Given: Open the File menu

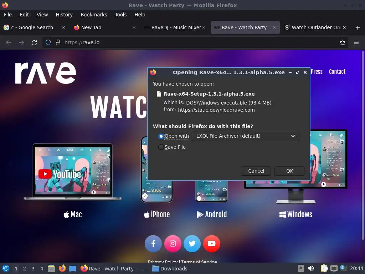Looking at the screenshot, I should tap(8, 15).
